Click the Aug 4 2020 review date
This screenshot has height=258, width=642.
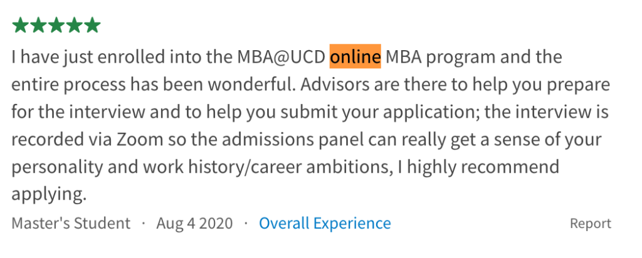194,223
